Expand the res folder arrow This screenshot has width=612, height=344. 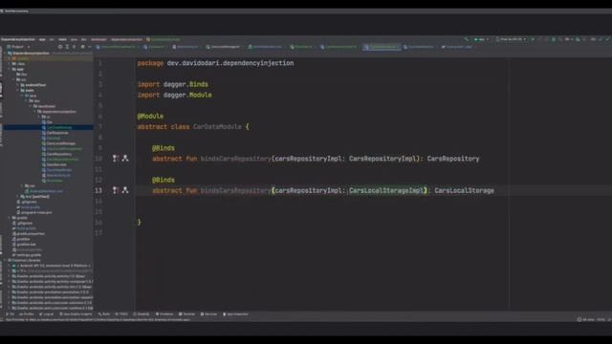tap(22, 185)
